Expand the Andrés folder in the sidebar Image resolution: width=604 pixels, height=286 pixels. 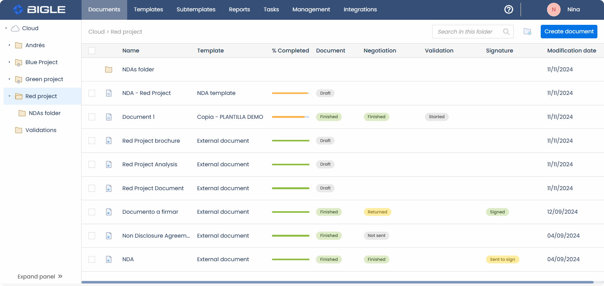(x=9, y=45)
